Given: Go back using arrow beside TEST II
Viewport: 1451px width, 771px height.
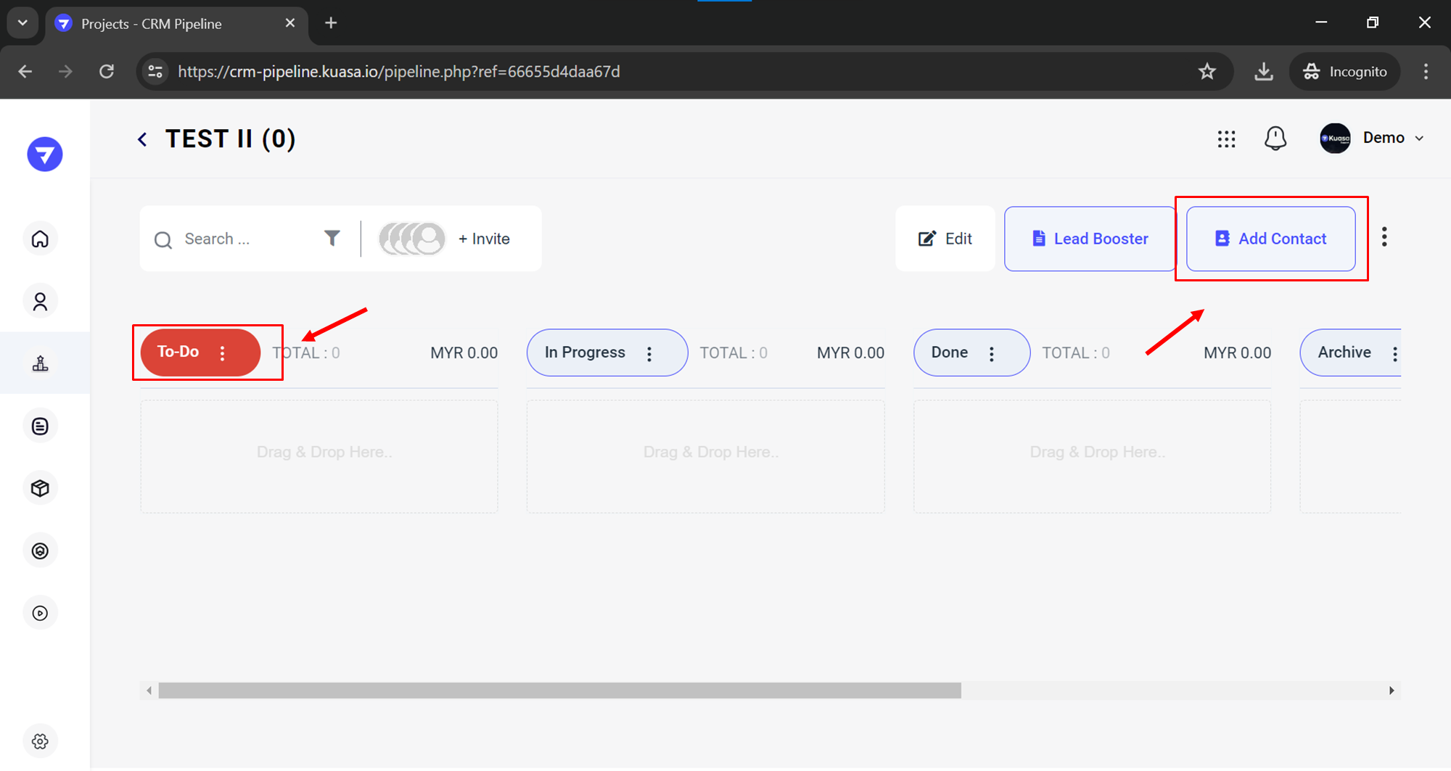Looking at the screenshot, I should point(143,139).
